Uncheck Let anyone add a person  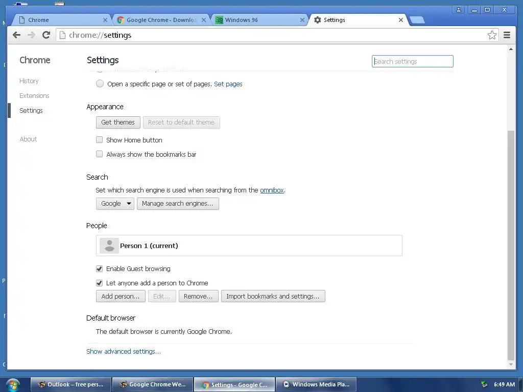click(100, 283)
